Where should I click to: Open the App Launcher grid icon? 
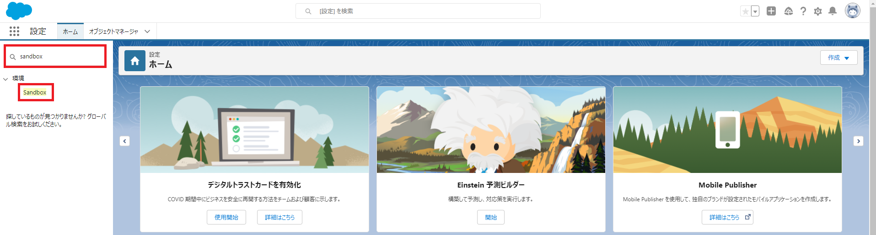14,31
